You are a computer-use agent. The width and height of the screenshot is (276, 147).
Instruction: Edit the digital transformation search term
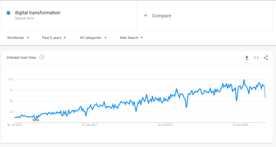[x=38, y=13]
